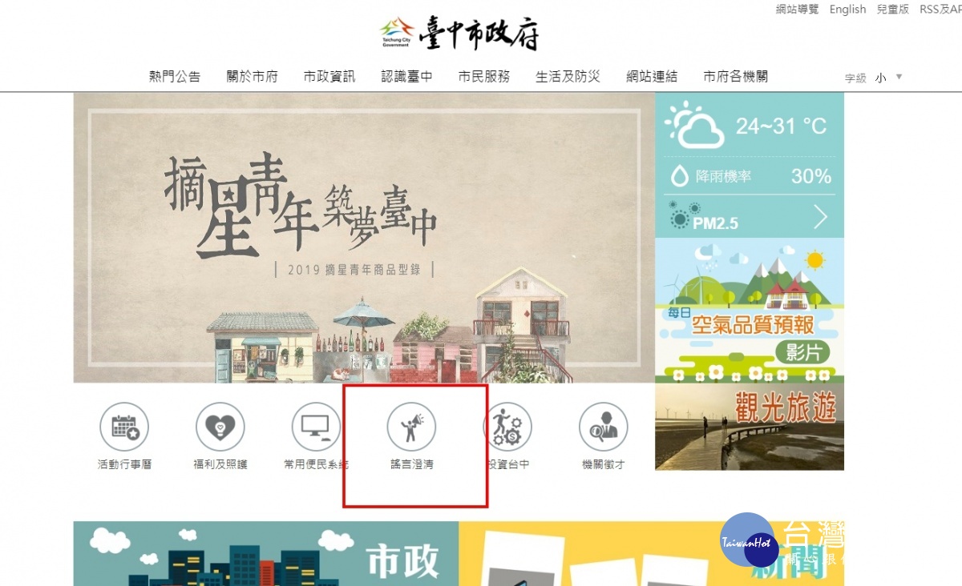Switch to the English version link
This screenshot has width=962, height=586.
point(848,10)
